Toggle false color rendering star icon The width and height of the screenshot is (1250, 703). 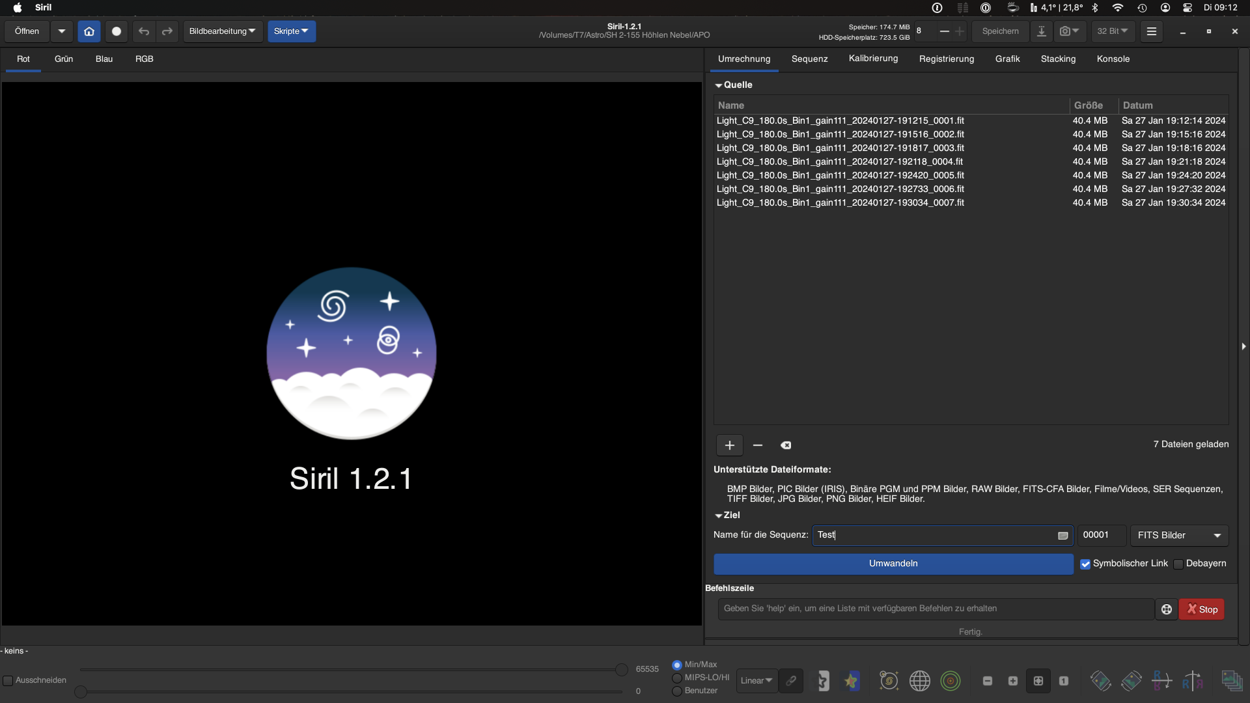(x=852, y=681)
